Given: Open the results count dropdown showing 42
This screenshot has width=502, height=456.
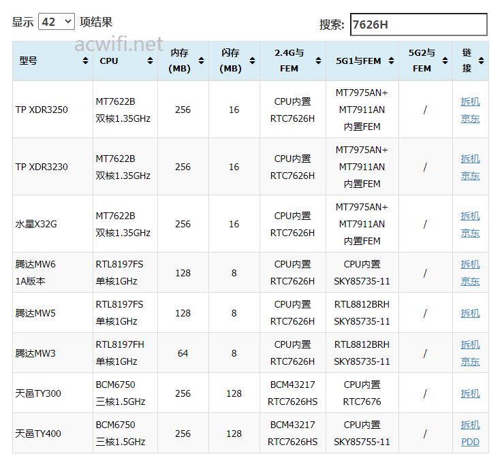Looking at the screenshot, I should pos(57,22).
